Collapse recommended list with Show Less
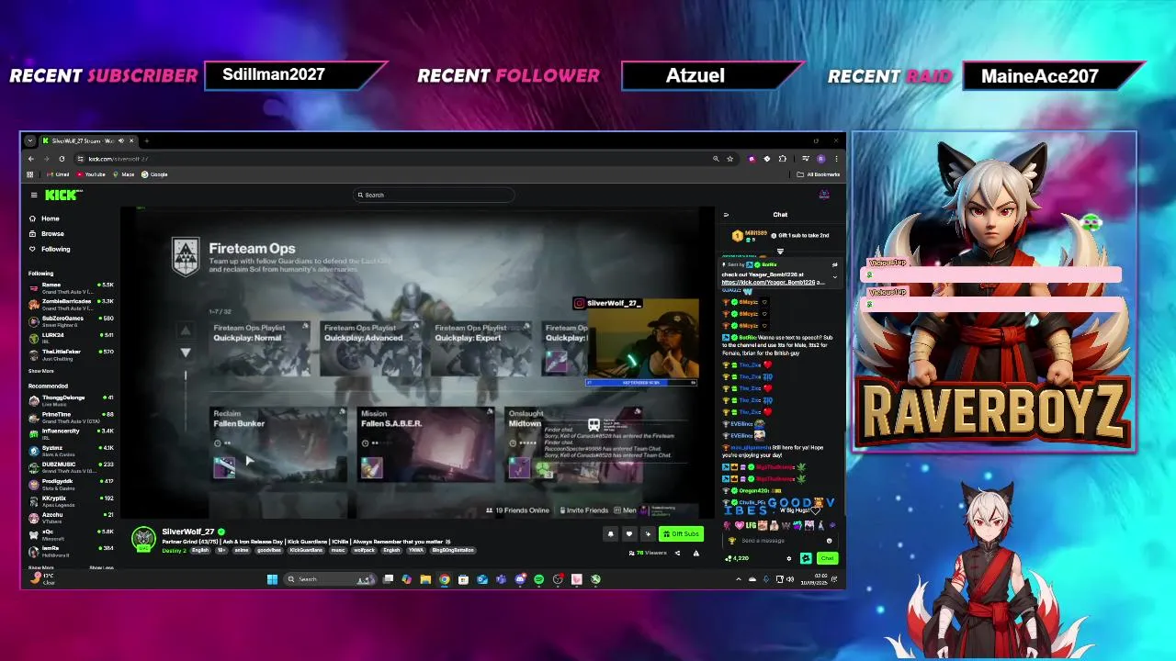This screenshot has width=1176, height=661. click(101, 567)
